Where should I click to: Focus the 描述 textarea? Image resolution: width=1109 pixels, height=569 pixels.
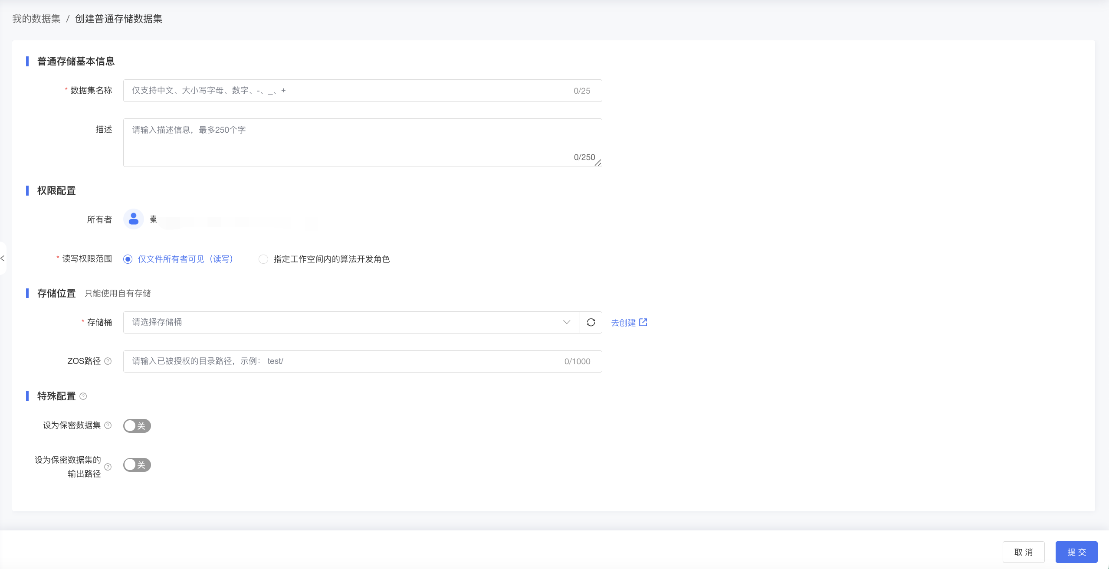[x=363, y=143]
